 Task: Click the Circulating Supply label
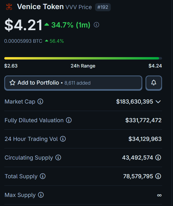[29, 158]
